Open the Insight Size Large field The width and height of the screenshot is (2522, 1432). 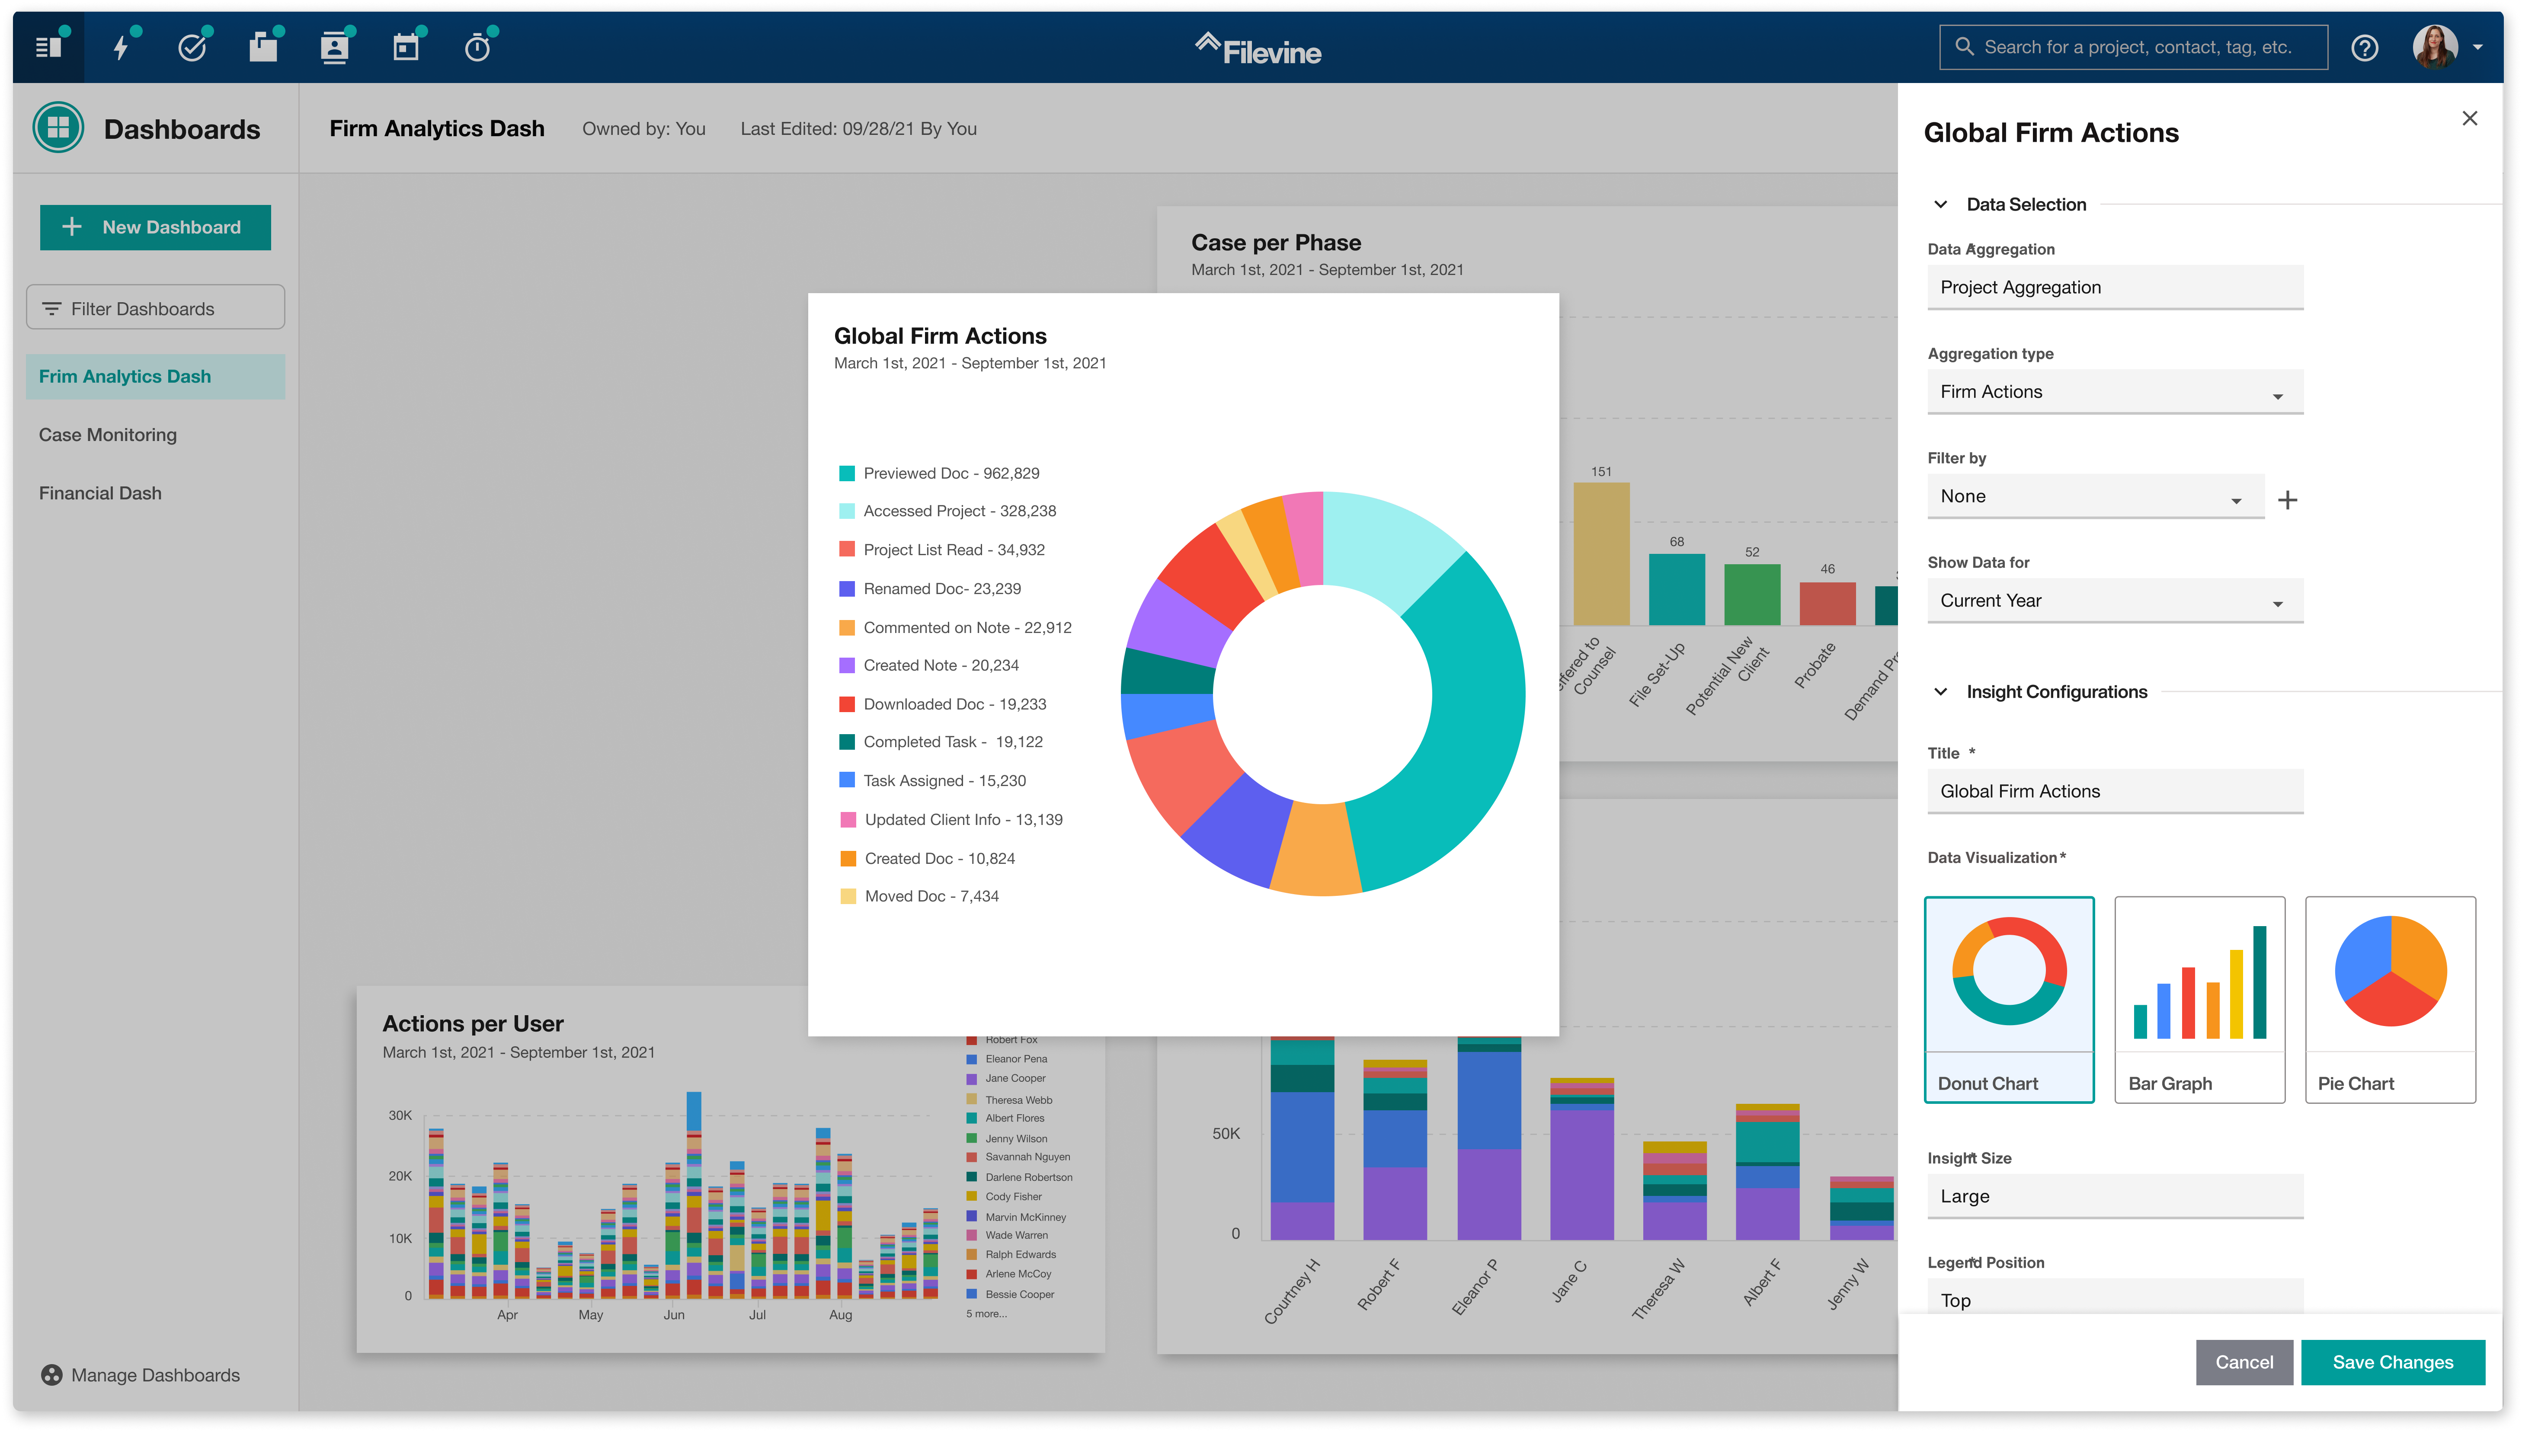(2116, 1197)
